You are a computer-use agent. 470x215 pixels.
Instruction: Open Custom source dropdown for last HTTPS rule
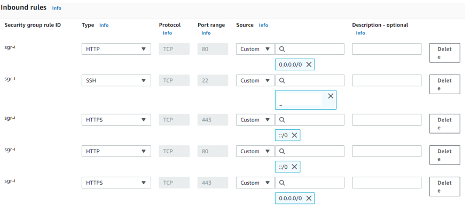click(255, 183)
